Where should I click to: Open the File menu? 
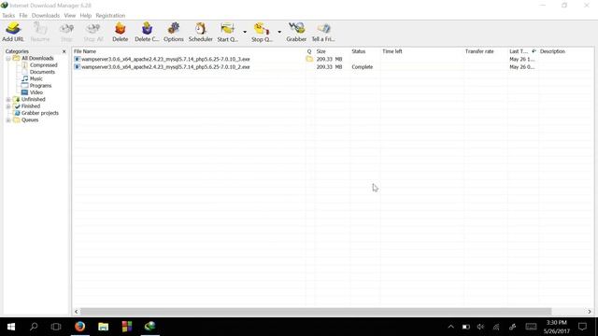(23, 16)
